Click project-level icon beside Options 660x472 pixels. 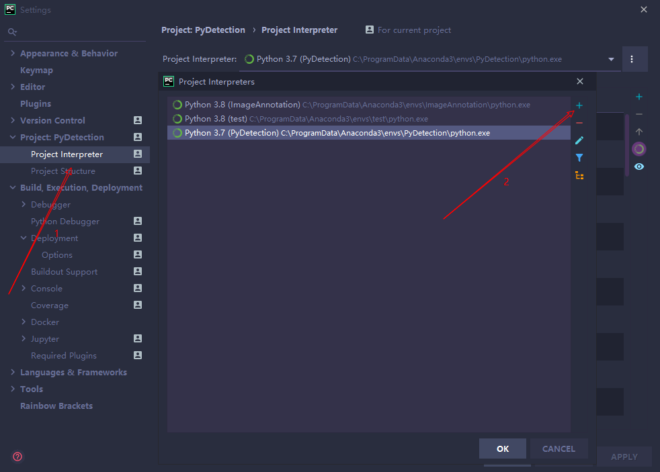tap(138, 254)
